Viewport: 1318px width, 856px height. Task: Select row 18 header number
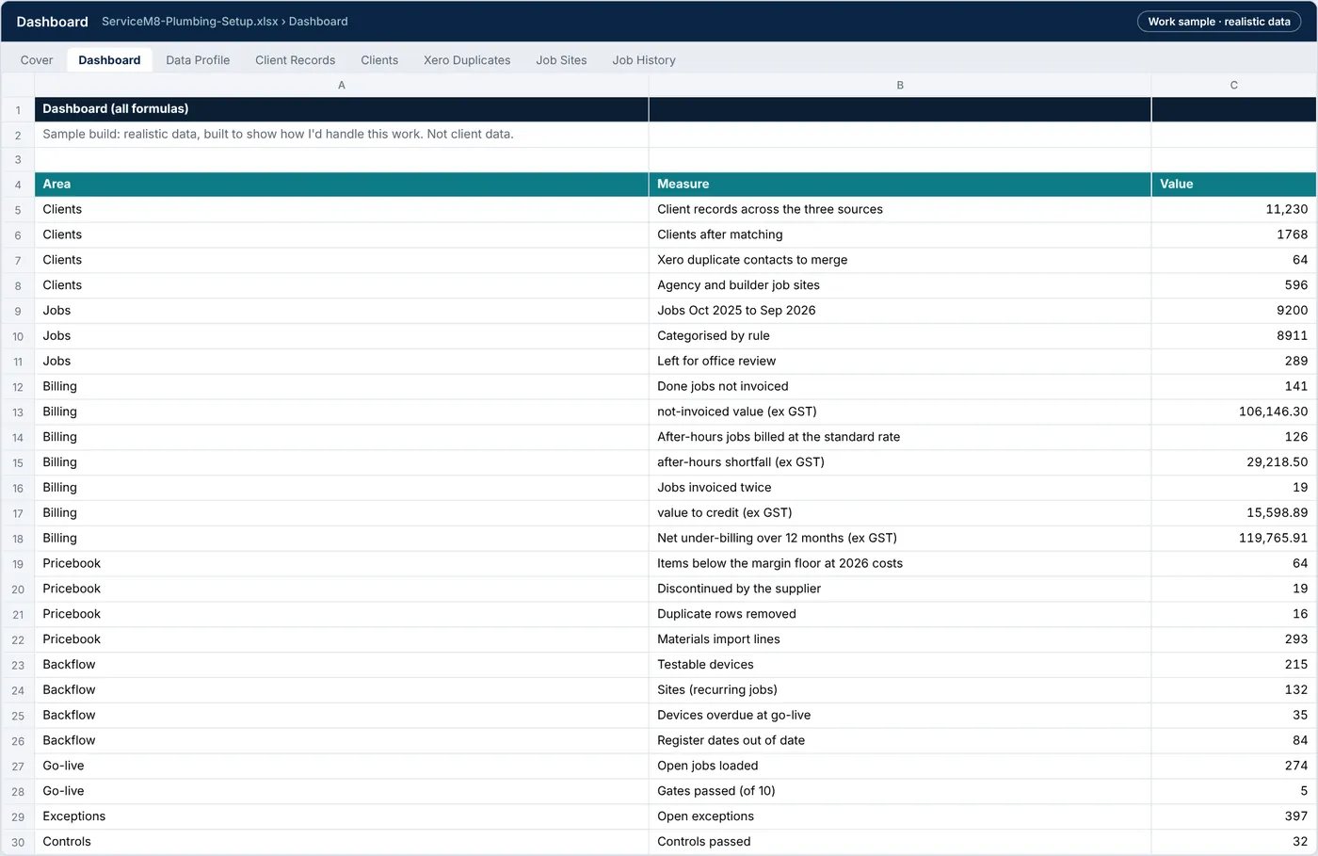tap(18, 539)
